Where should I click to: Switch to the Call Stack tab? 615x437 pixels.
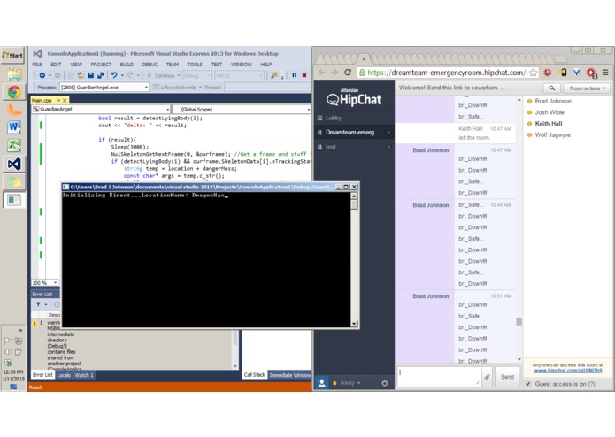254,375
